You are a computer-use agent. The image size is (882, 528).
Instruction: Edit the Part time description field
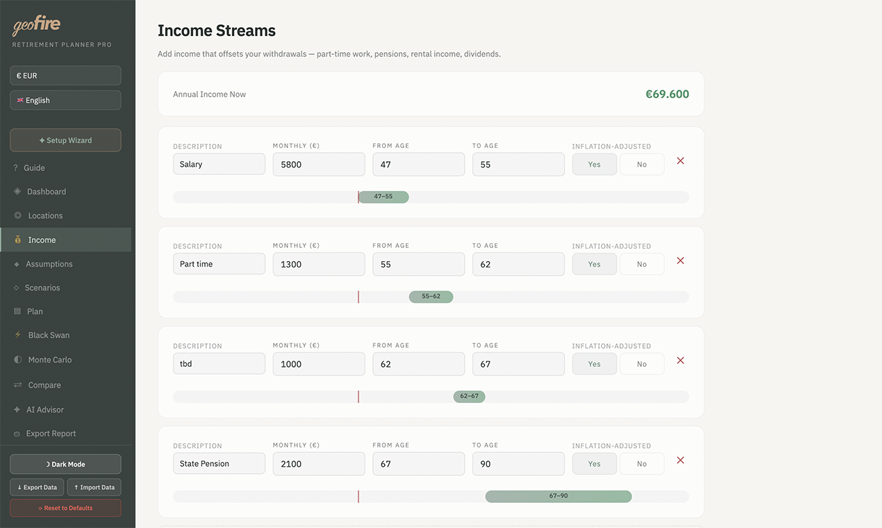219,264
